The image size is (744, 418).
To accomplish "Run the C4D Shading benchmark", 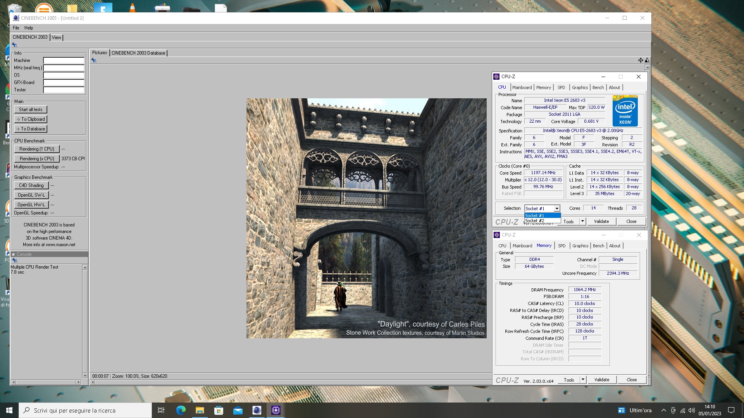I will pyautogui.click(x=31, y=185).
